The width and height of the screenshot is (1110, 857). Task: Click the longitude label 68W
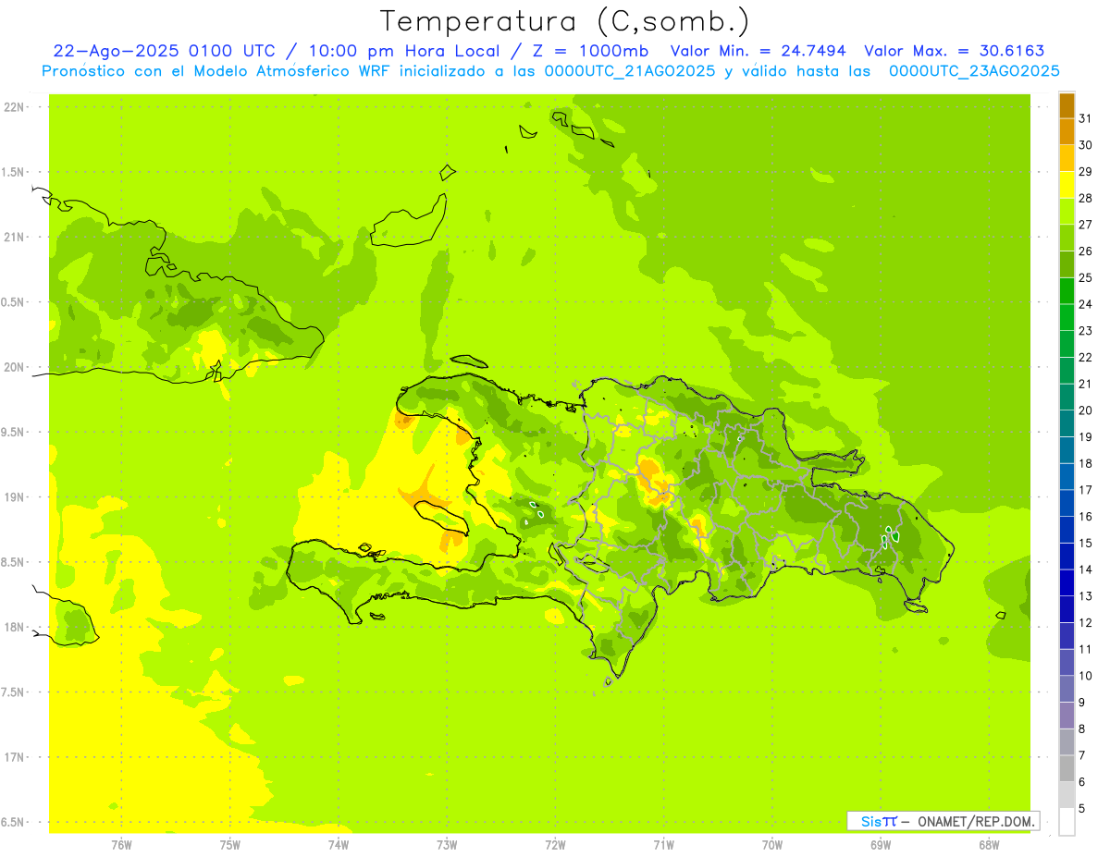tap(989, 844)
